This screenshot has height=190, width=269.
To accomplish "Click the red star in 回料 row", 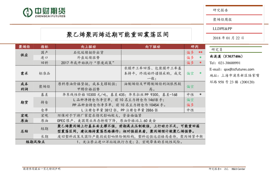I will coord(200,63).
